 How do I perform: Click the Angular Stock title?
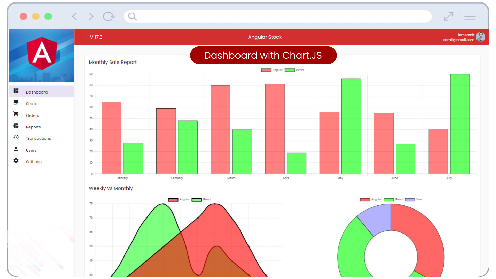(x=265, y=37)
